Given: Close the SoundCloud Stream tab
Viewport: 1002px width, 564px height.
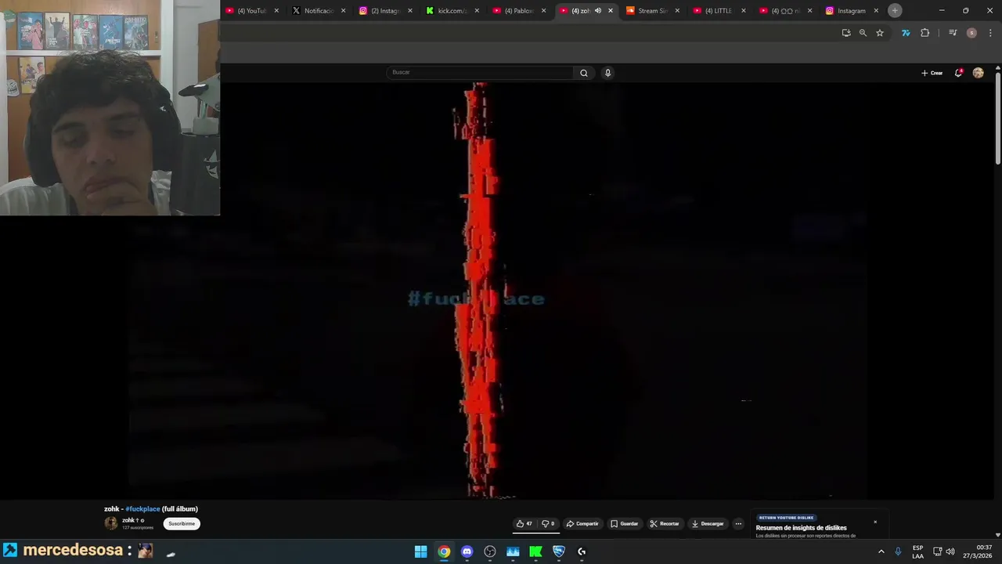Looking at the screenshot, I should tap(677, 11).
